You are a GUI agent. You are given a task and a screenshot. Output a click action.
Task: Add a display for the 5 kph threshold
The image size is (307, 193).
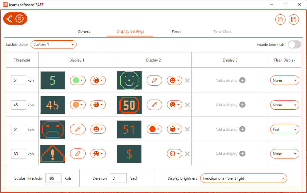[242, 80]
